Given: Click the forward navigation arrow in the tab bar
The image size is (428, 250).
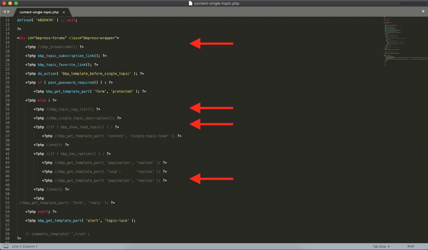Looking at the screenshot, I should [9, 12].
